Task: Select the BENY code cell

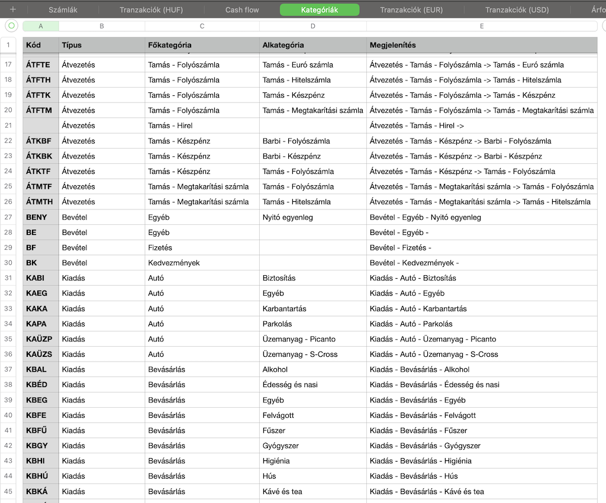Action: [41, 217]
